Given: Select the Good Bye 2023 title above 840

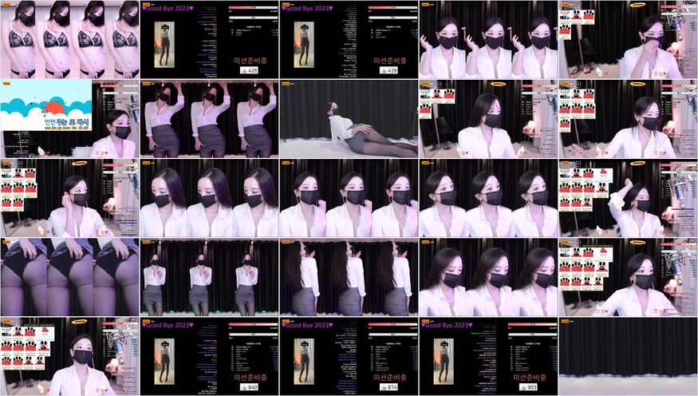Looking at the screenshot, I should tap(168, 326).
